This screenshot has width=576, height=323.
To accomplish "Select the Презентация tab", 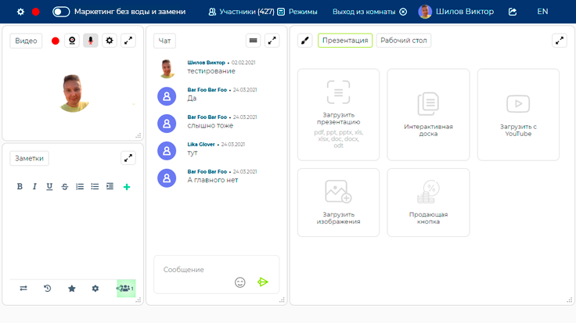I will click(344, 41).
